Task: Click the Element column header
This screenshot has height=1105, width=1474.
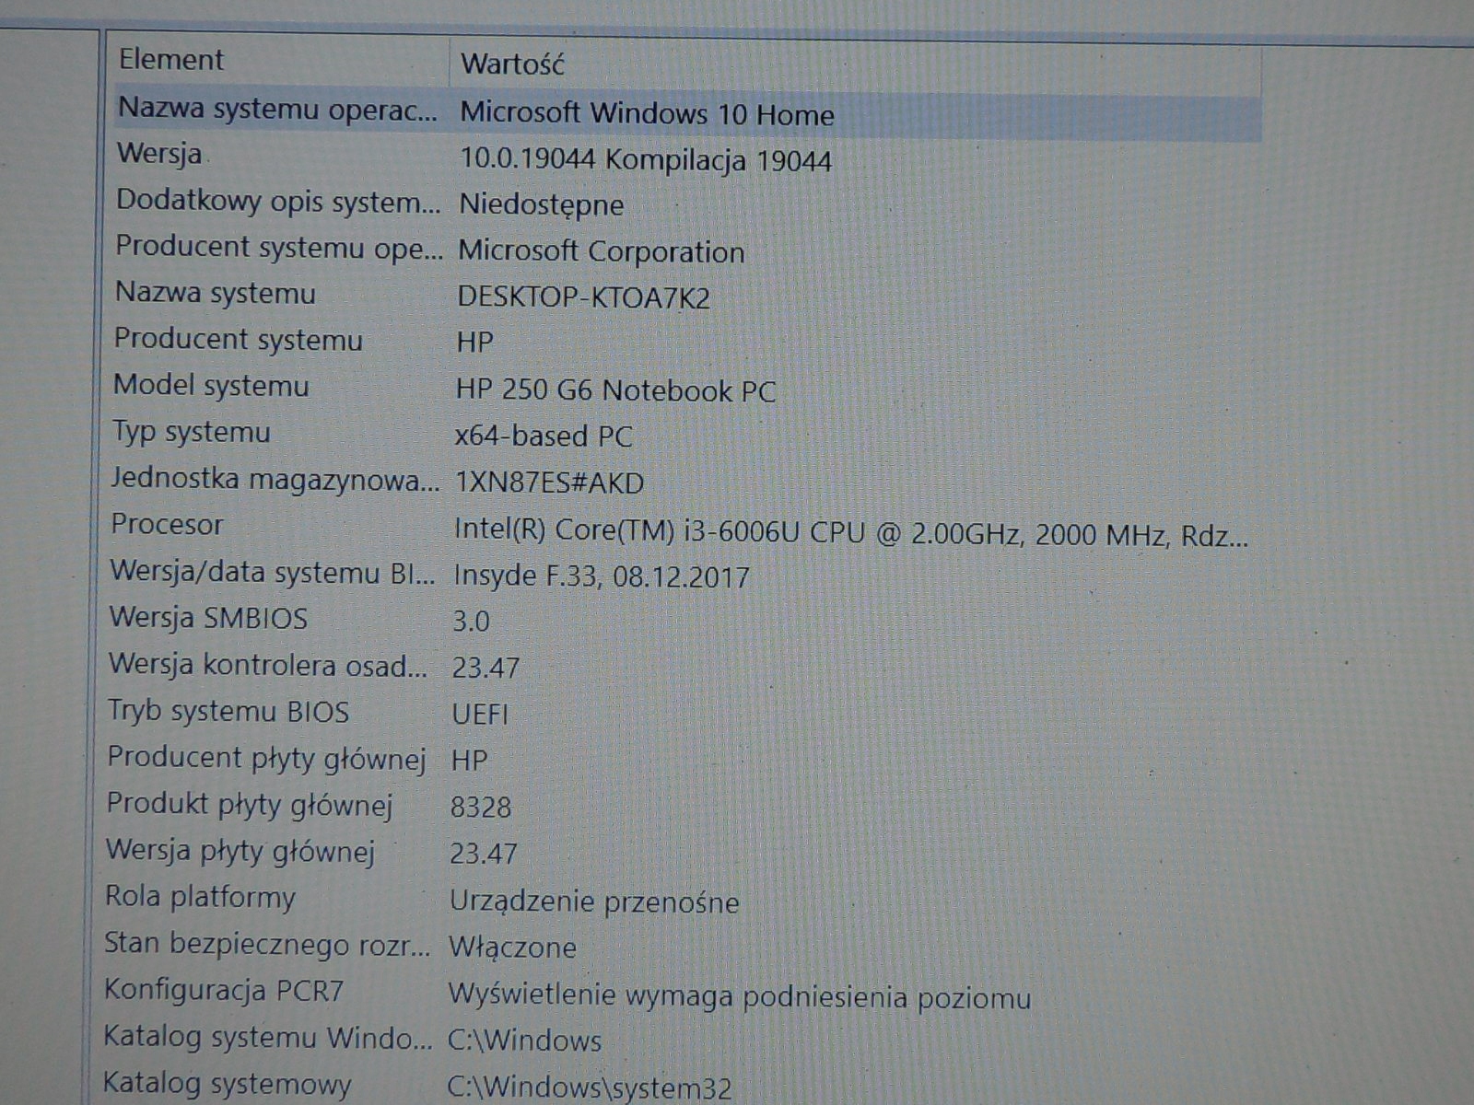Action: (x=171, y=61)
